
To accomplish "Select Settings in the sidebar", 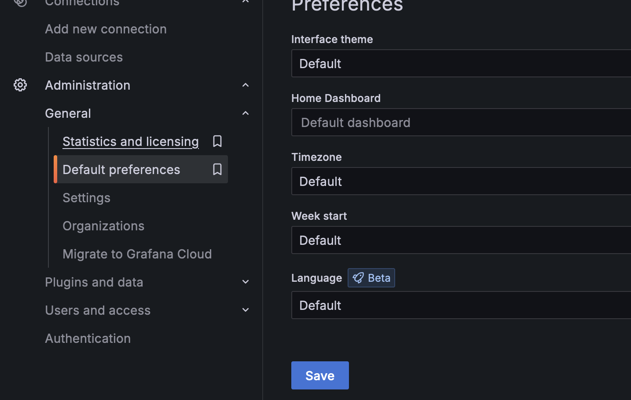I will click(86, 197).
